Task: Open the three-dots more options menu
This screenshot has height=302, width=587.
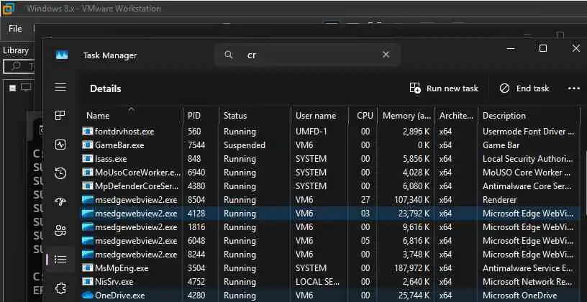Action: (x=574, y=88)
